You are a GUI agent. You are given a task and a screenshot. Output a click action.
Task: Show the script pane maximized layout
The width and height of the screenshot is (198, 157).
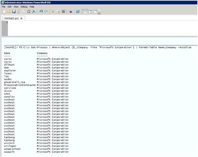coord(95,12)
